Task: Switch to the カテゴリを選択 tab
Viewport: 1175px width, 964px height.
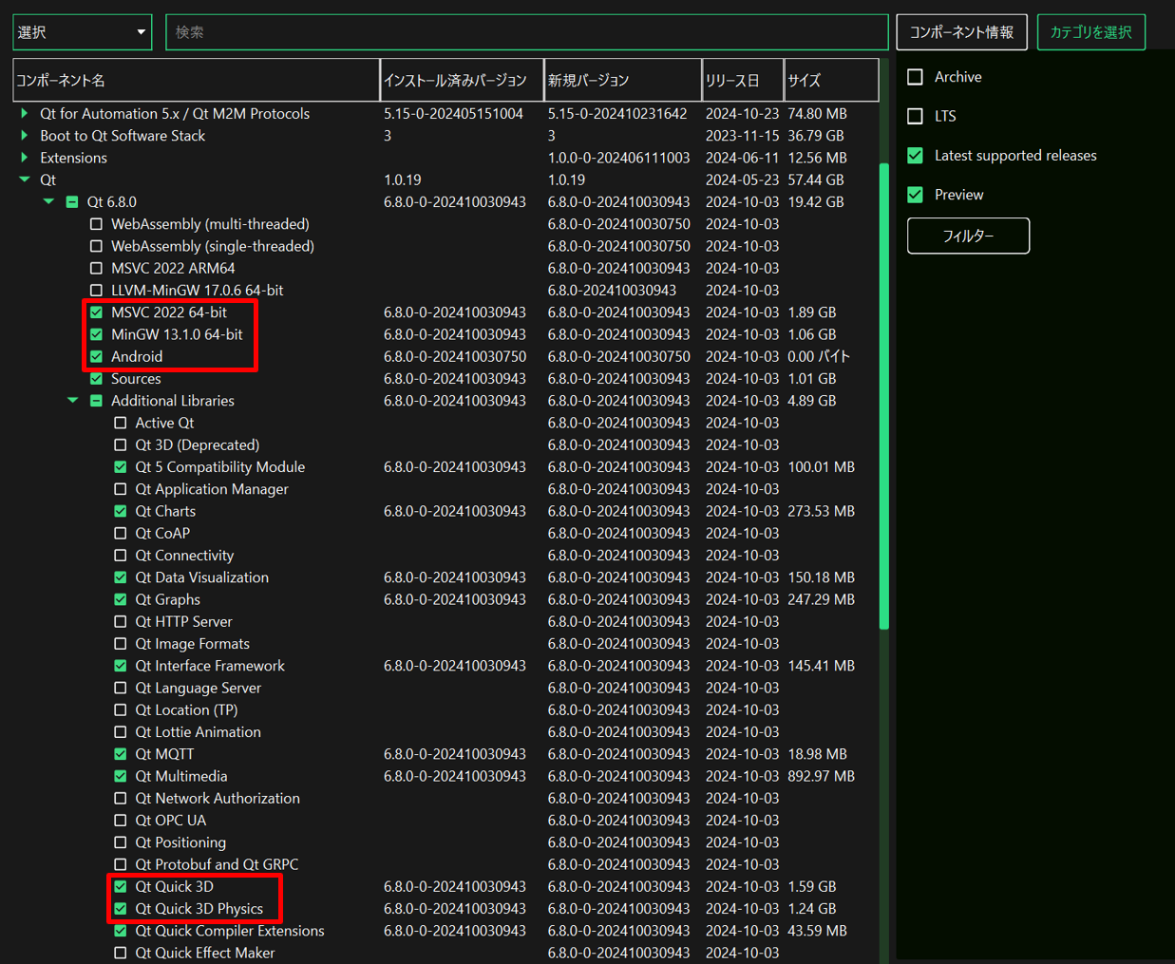Action: (x=1090, y=32)
